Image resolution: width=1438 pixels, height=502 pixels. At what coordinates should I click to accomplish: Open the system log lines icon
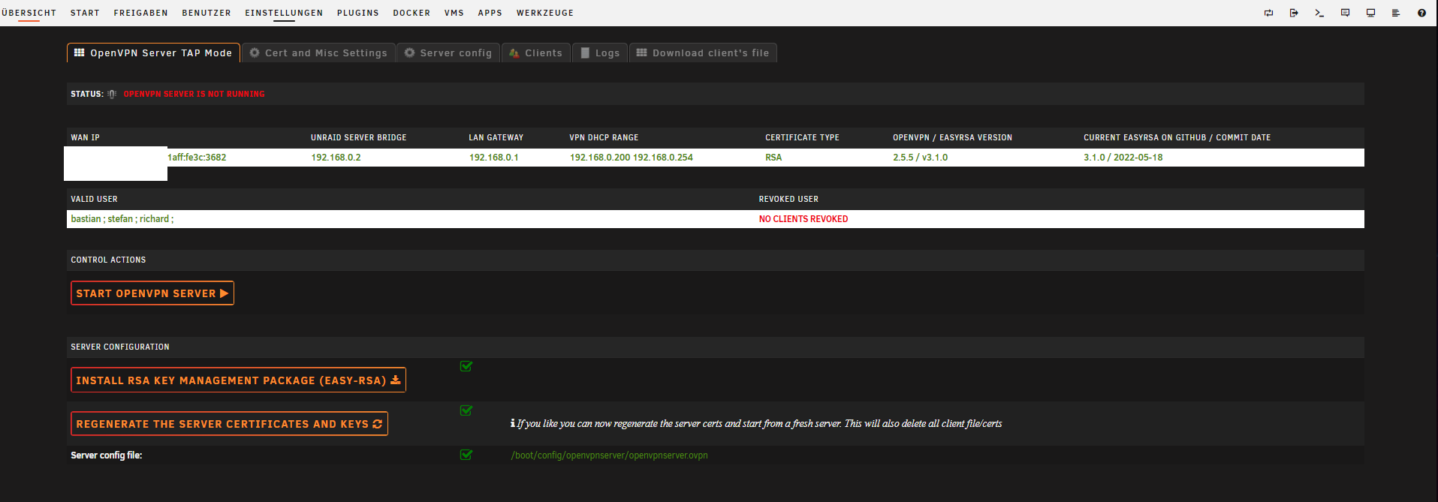[x=1396, y=13]
